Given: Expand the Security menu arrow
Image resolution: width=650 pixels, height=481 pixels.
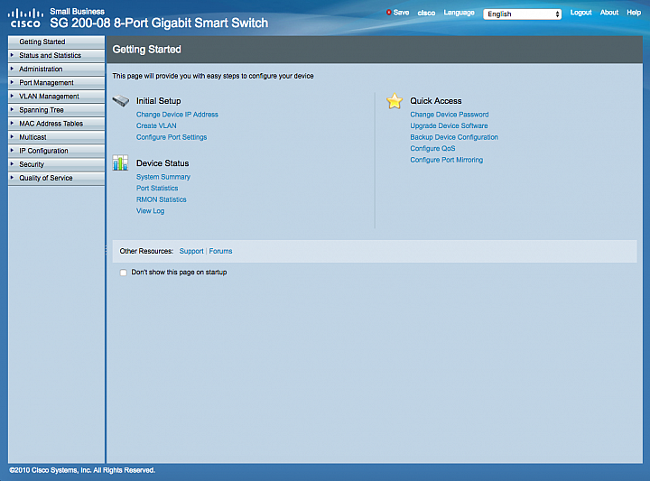Looking at the screenshot, I should (x=12, y=164).
